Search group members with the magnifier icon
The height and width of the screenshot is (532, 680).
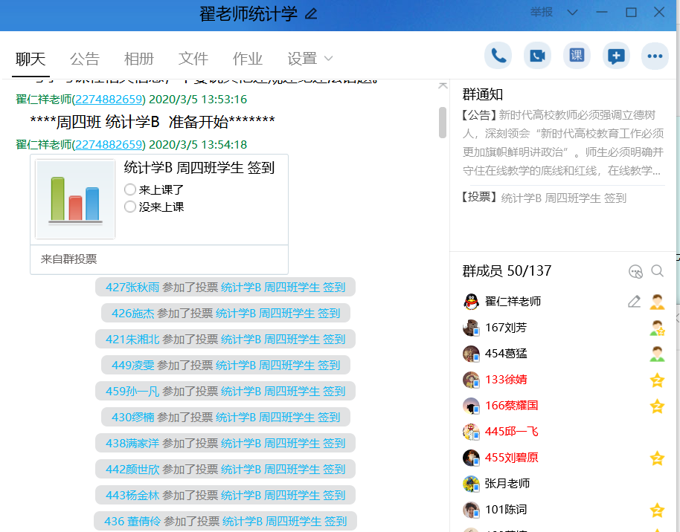click(657, 271)
